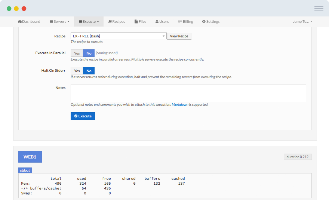
Task: Click the View Recipe button
Action: click(179, 36)
